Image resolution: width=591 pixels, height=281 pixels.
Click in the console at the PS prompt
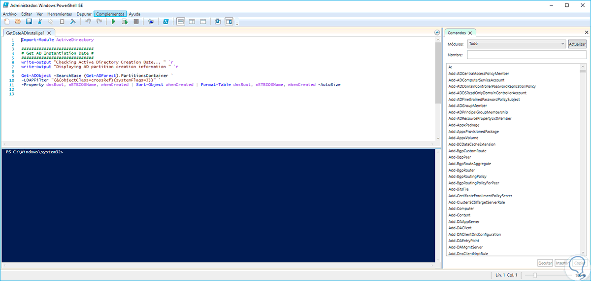[34, 152]
